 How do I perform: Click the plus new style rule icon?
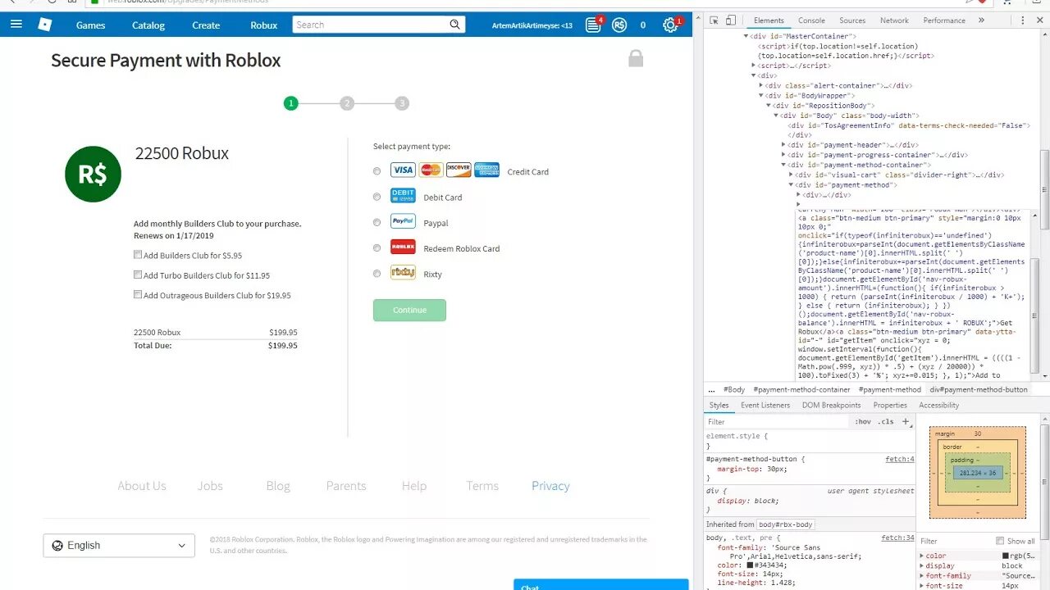tap(906, 421)
